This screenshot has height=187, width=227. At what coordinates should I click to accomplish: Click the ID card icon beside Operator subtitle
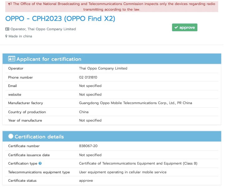coord(7,29)
